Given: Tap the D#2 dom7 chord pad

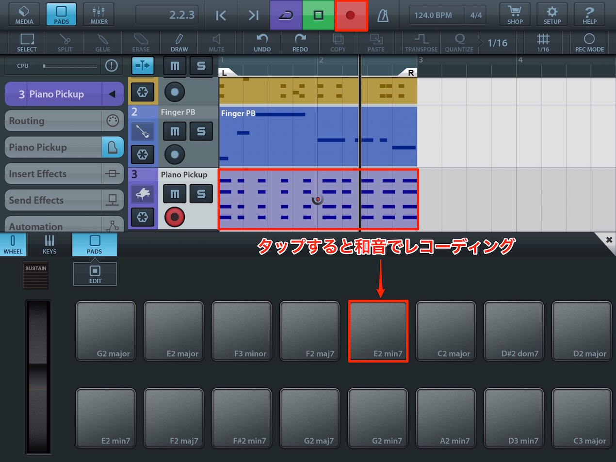Looking at the screenshot, I should pos(514,331).
